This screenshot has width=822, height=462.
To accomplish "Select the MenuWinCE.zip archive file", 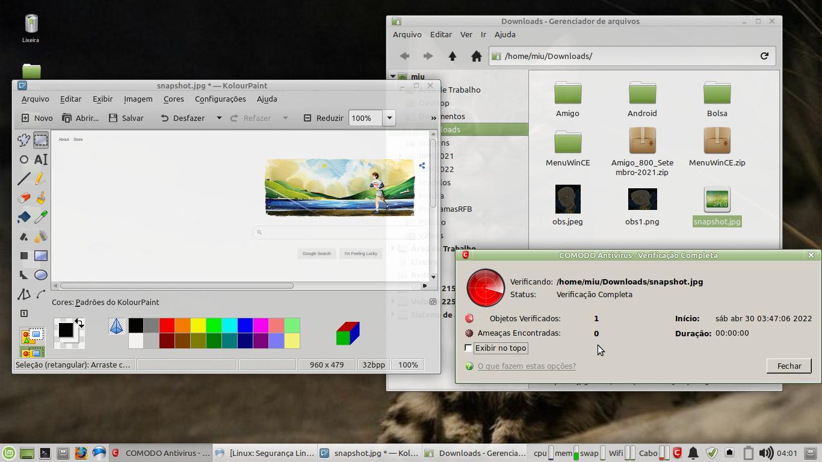I will coord(717,147).
